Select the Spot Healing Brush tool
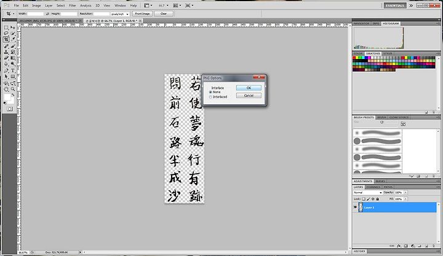Viewport: 443px width, 256px height. pyautogui.click(x=6, y=46)
